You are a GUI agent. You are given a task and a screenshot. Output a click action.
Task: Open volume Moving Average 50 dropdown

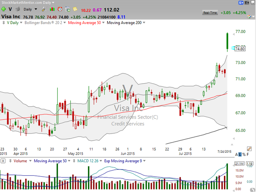[x=69, y=161]
